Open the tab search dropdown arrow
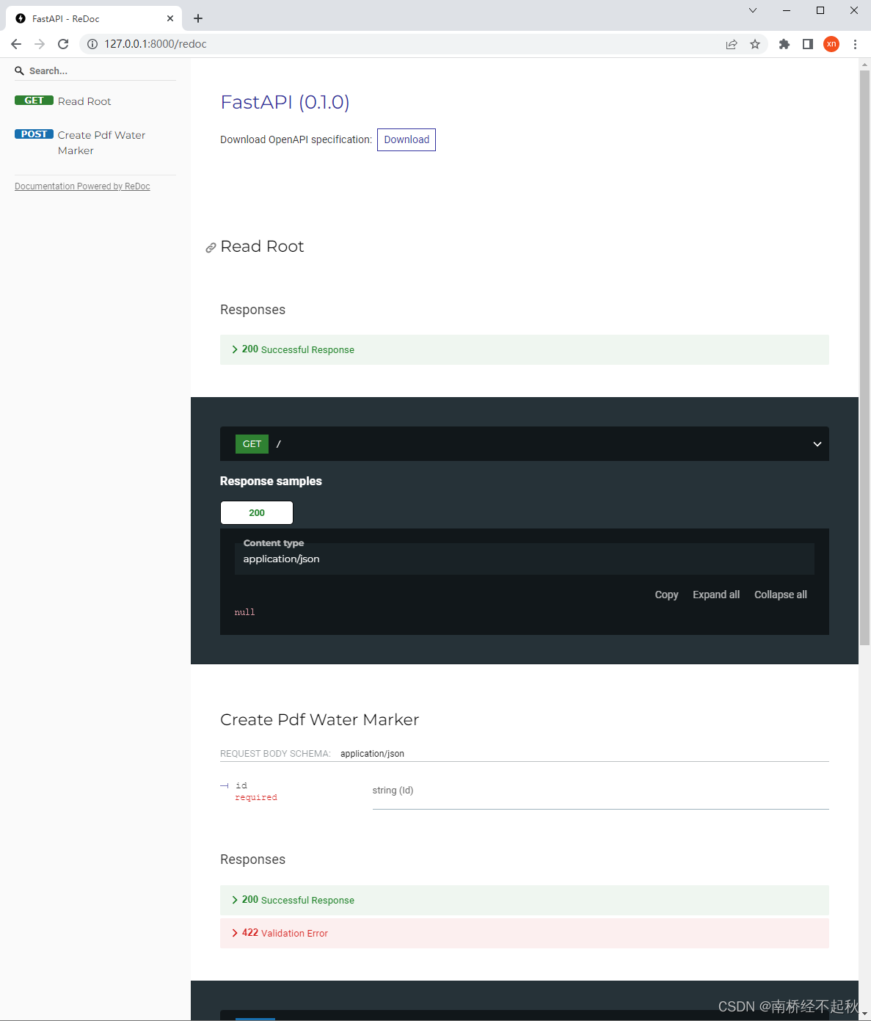 (x=753, y=10)
